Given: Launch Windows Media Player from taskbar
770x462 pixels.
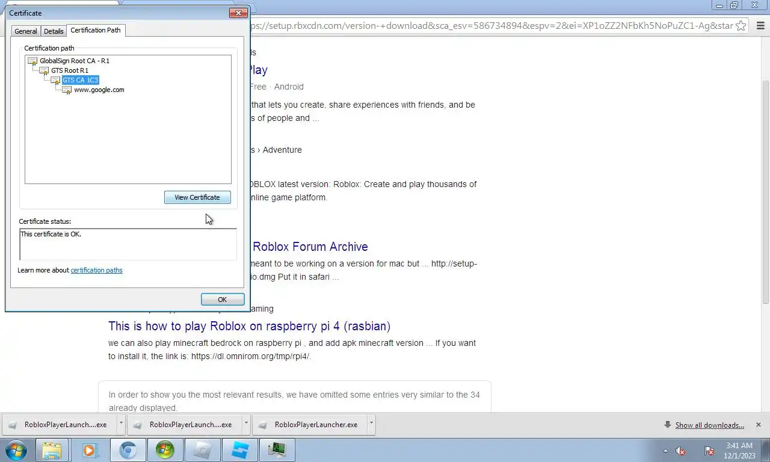Looking at the screenshot, I should [x=90, y=450].
